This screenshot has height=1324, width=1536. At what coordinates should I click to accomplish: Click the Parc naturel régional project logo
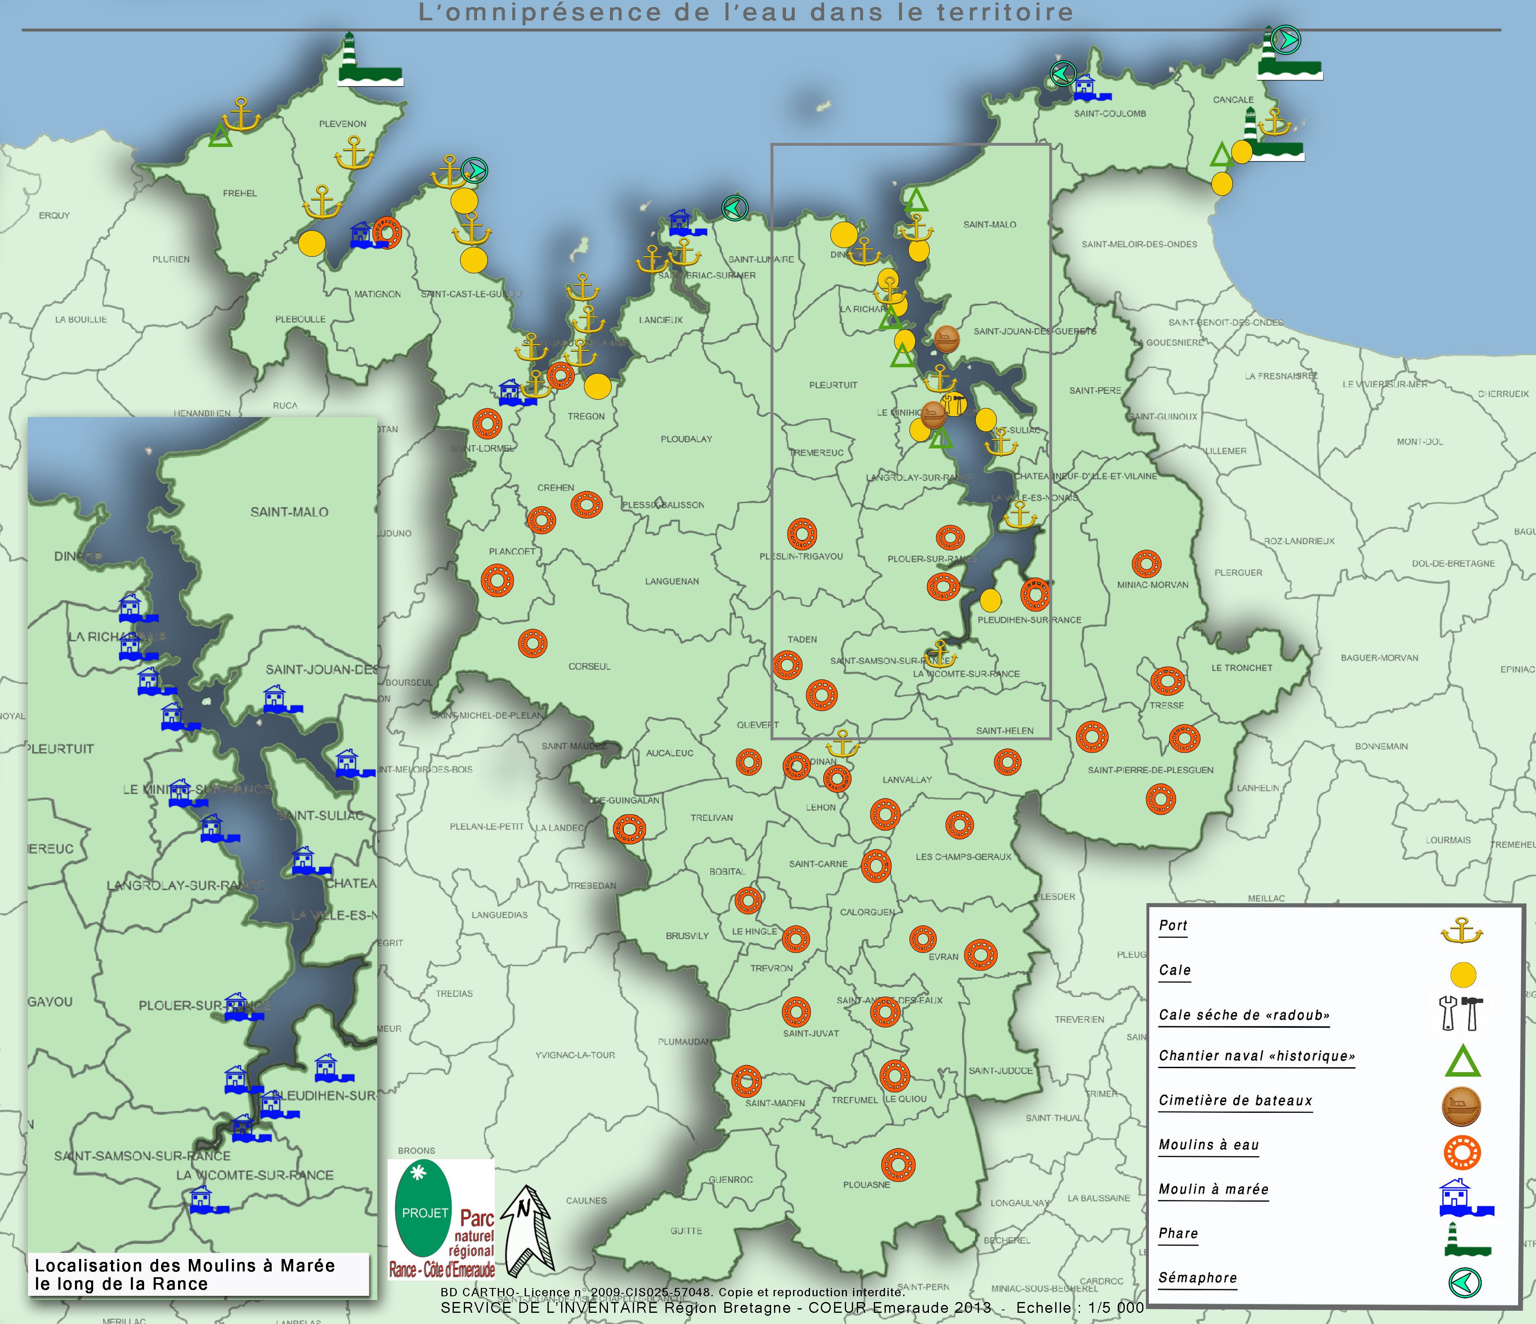[x=442, y=1220]
